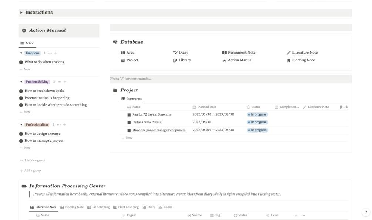Click the Fleeting Note bookmark icon
The image size is (372, 220).
click(289, 60)
